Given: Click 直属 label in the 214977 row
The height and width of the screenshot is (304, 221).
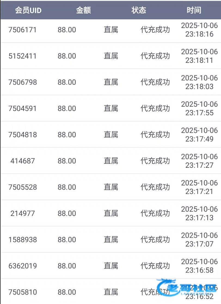Looking at the screenshot, I should [111, 213].
